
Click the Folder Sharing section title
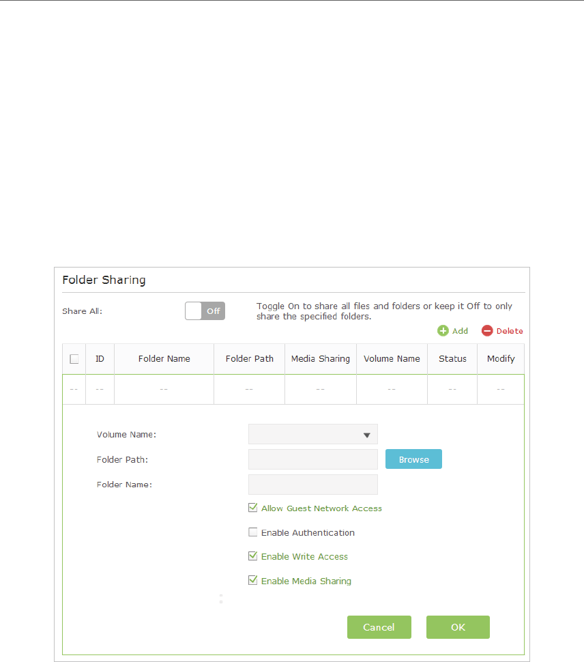pyautogui.click(x=104, y=280)
